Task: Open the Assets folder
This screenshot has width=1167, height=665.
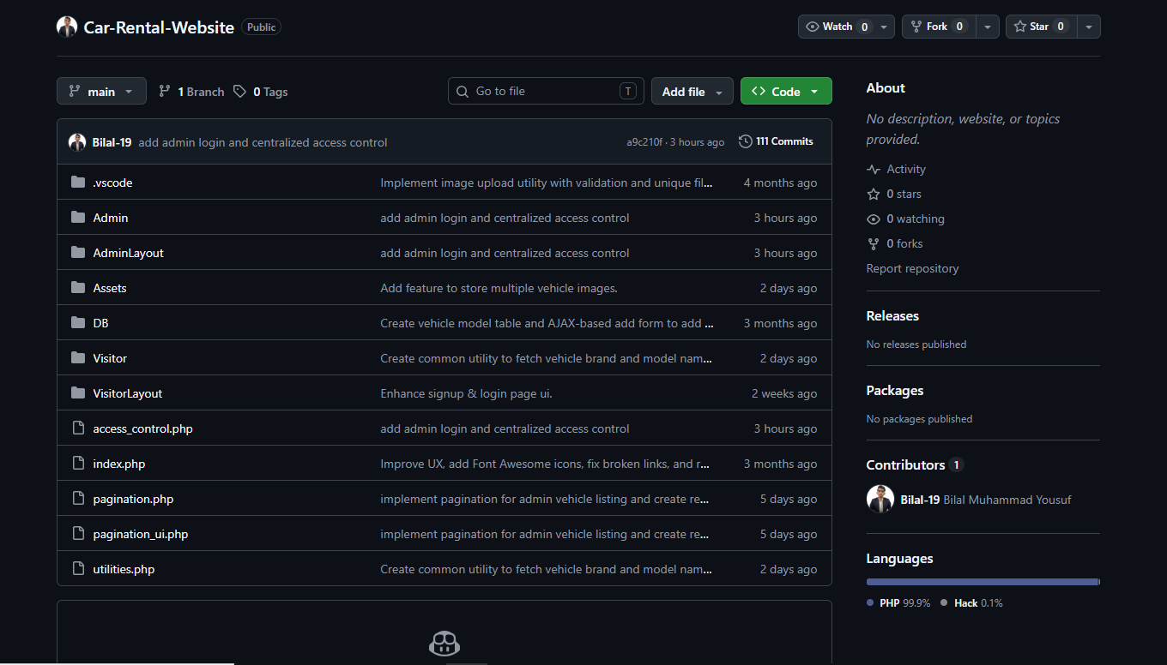Action: pos(110,288)
